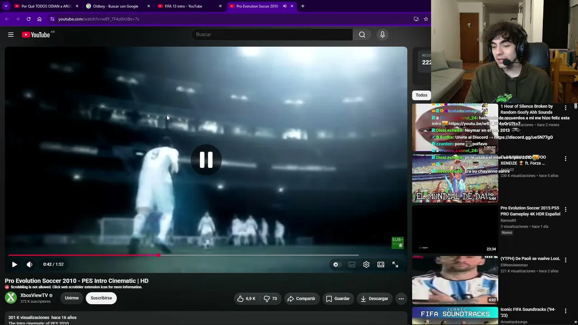Toggle the autoplay switch in player
The width and height of the screenshot is (578, 325).
click(x=336, y=265)
